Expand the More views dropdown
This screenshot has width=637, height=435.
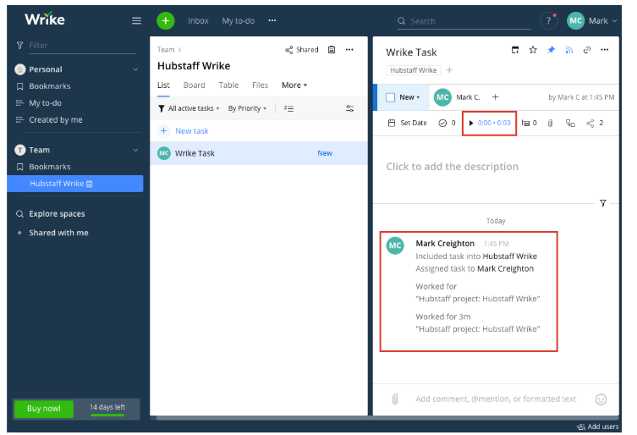(294, 85)
